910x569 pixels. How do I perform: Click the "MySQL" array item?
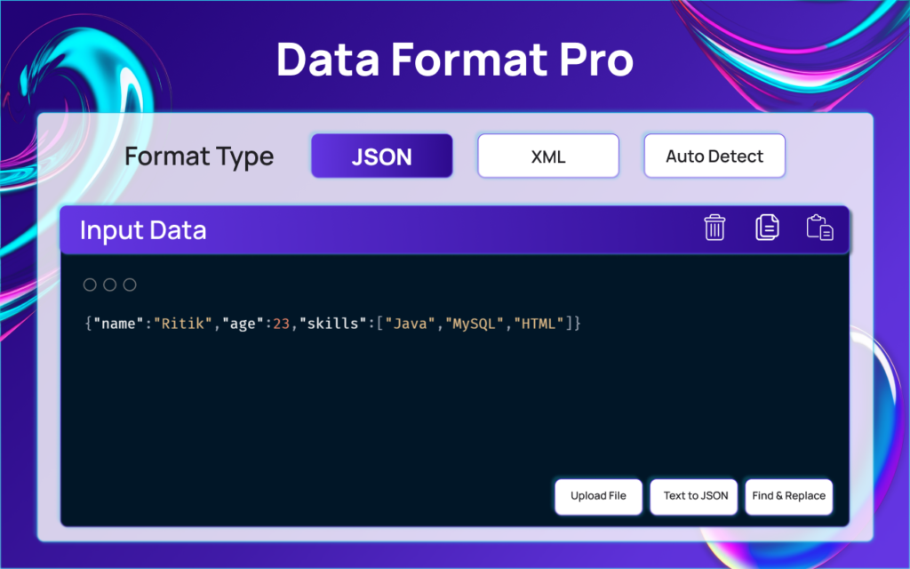472,324
